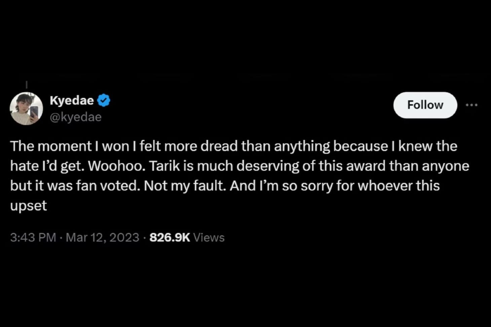Click the Mar 12, 2023 date
Viewport: 491px width, 327px height.
click(102, 237)
